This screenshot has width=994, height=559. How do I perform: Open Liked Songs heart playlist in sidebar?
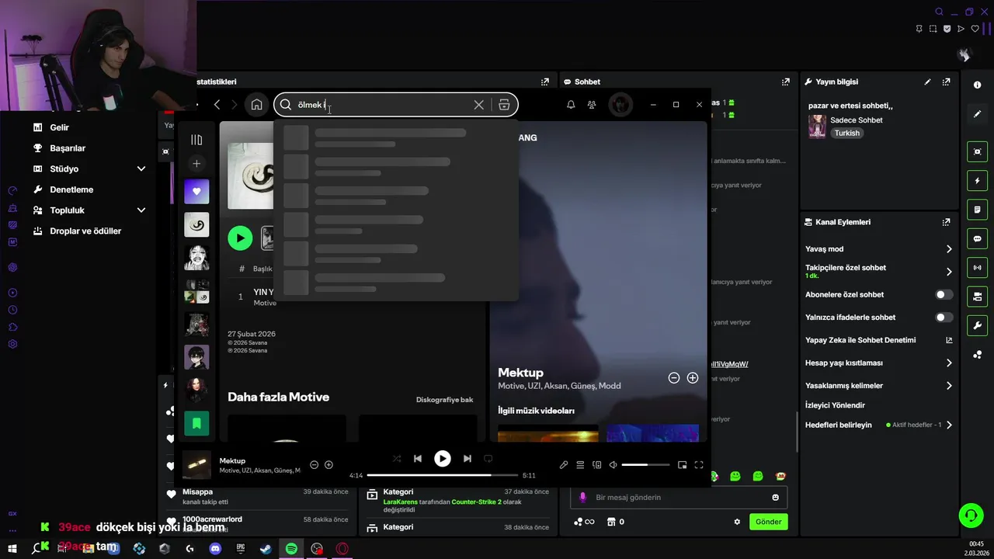(196, 191)
